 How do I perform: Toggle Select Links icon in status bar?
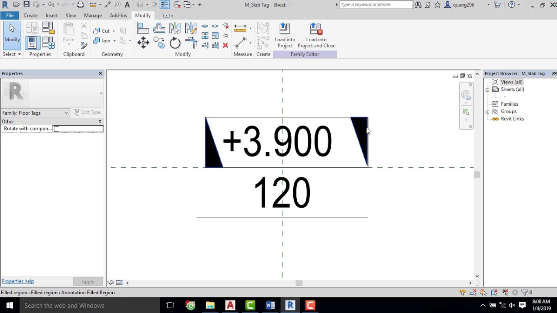click(462, 293)
